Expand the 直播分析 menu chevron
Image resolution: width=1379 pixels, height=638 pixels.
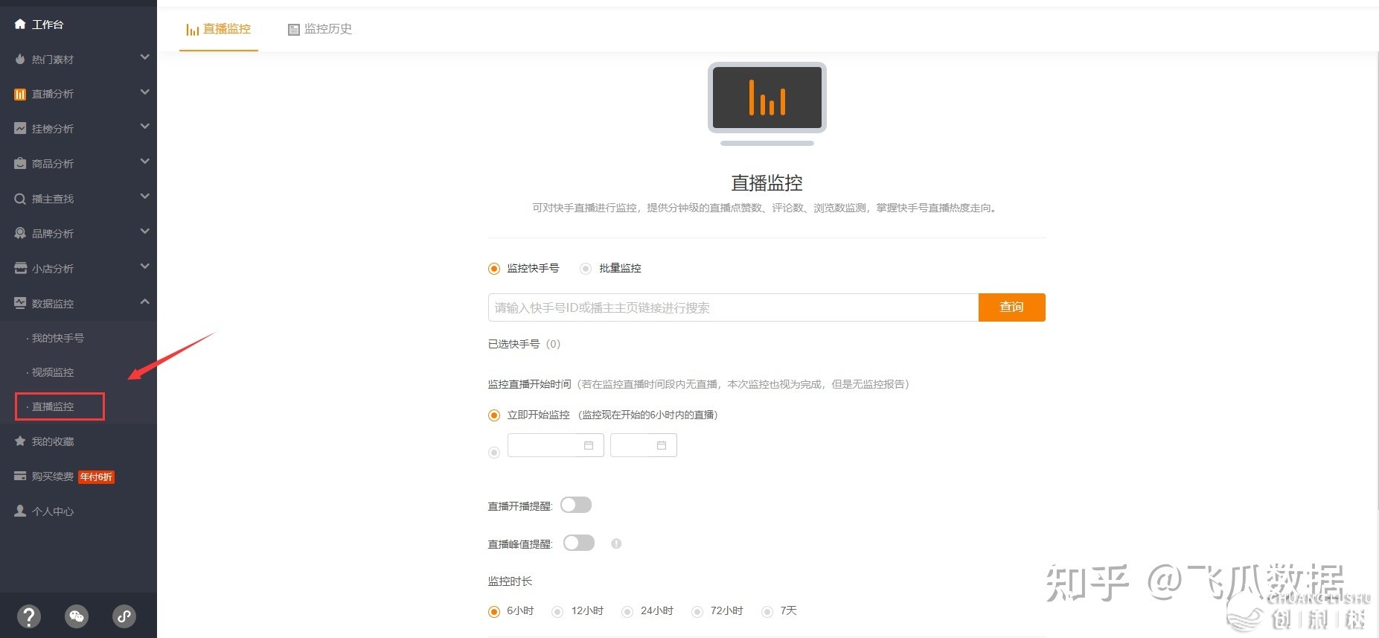pyautogui.click(x=145, y=92)
